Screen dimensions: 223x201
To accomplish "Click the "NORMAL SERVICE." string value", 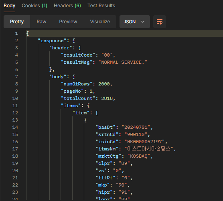I will (123, 62).
